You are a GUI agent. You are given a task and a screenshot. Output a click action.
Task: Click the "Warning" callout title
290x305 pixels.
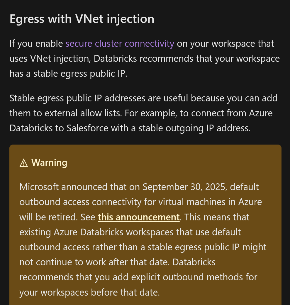click(x=49, y=162)
